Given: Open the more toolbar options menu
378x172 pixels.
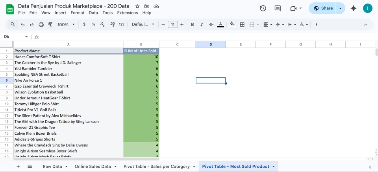Looking at the screenshot, I should [x=316, y=24].
